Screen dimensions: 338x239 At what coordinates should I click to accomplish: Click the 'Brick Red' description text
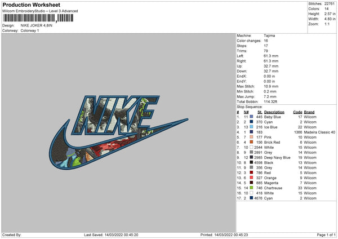click(272, 142)
